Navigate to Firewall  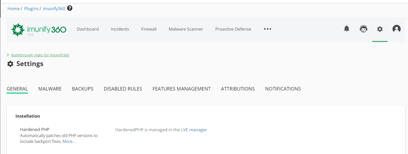[x=149, y=29]
